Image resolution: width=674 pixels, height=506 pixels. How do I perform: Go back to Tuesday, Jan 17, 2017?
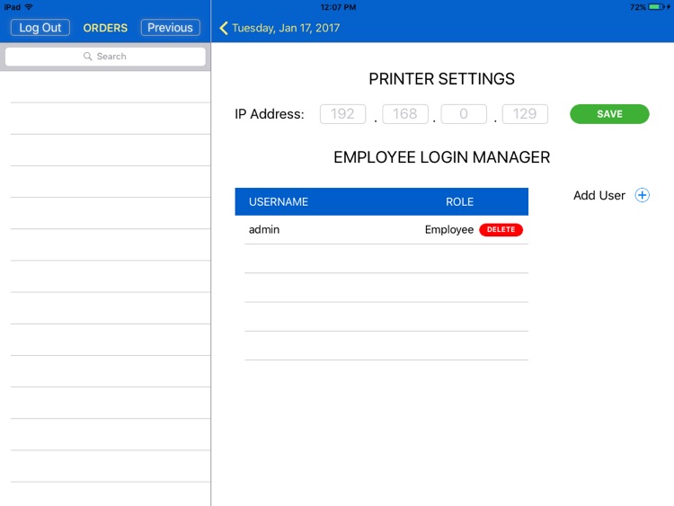286,28
